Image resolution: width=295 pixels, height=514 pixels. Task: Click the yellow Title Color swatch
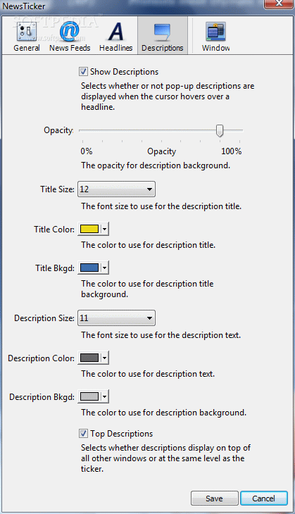89,229
